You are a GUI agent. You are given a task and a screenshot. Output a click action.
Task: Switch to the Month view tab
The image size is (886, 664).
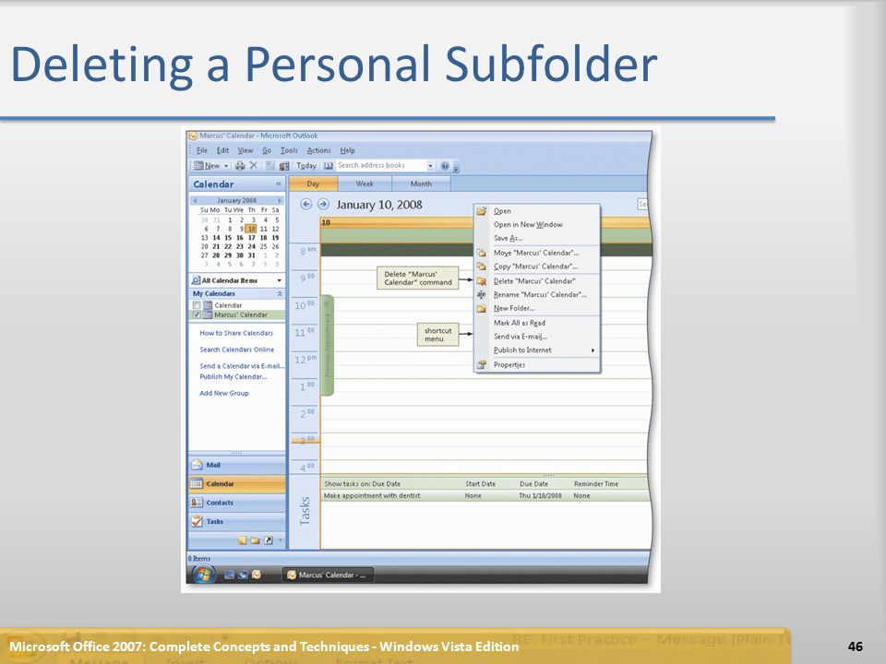coord(421,184)
